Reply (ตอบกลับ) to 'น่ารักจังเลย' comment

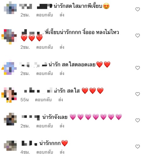coord(45,126)
